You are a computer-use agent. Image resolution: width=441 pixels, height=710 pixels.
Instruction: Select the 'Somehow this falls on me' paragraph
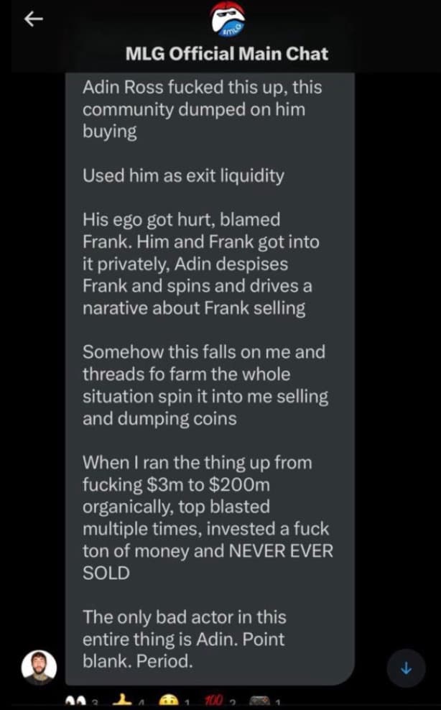pyautogui.click(x=205, y=385)
